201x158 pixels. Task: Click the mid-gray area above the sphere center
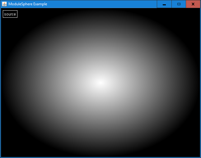(x=100, y=43)
